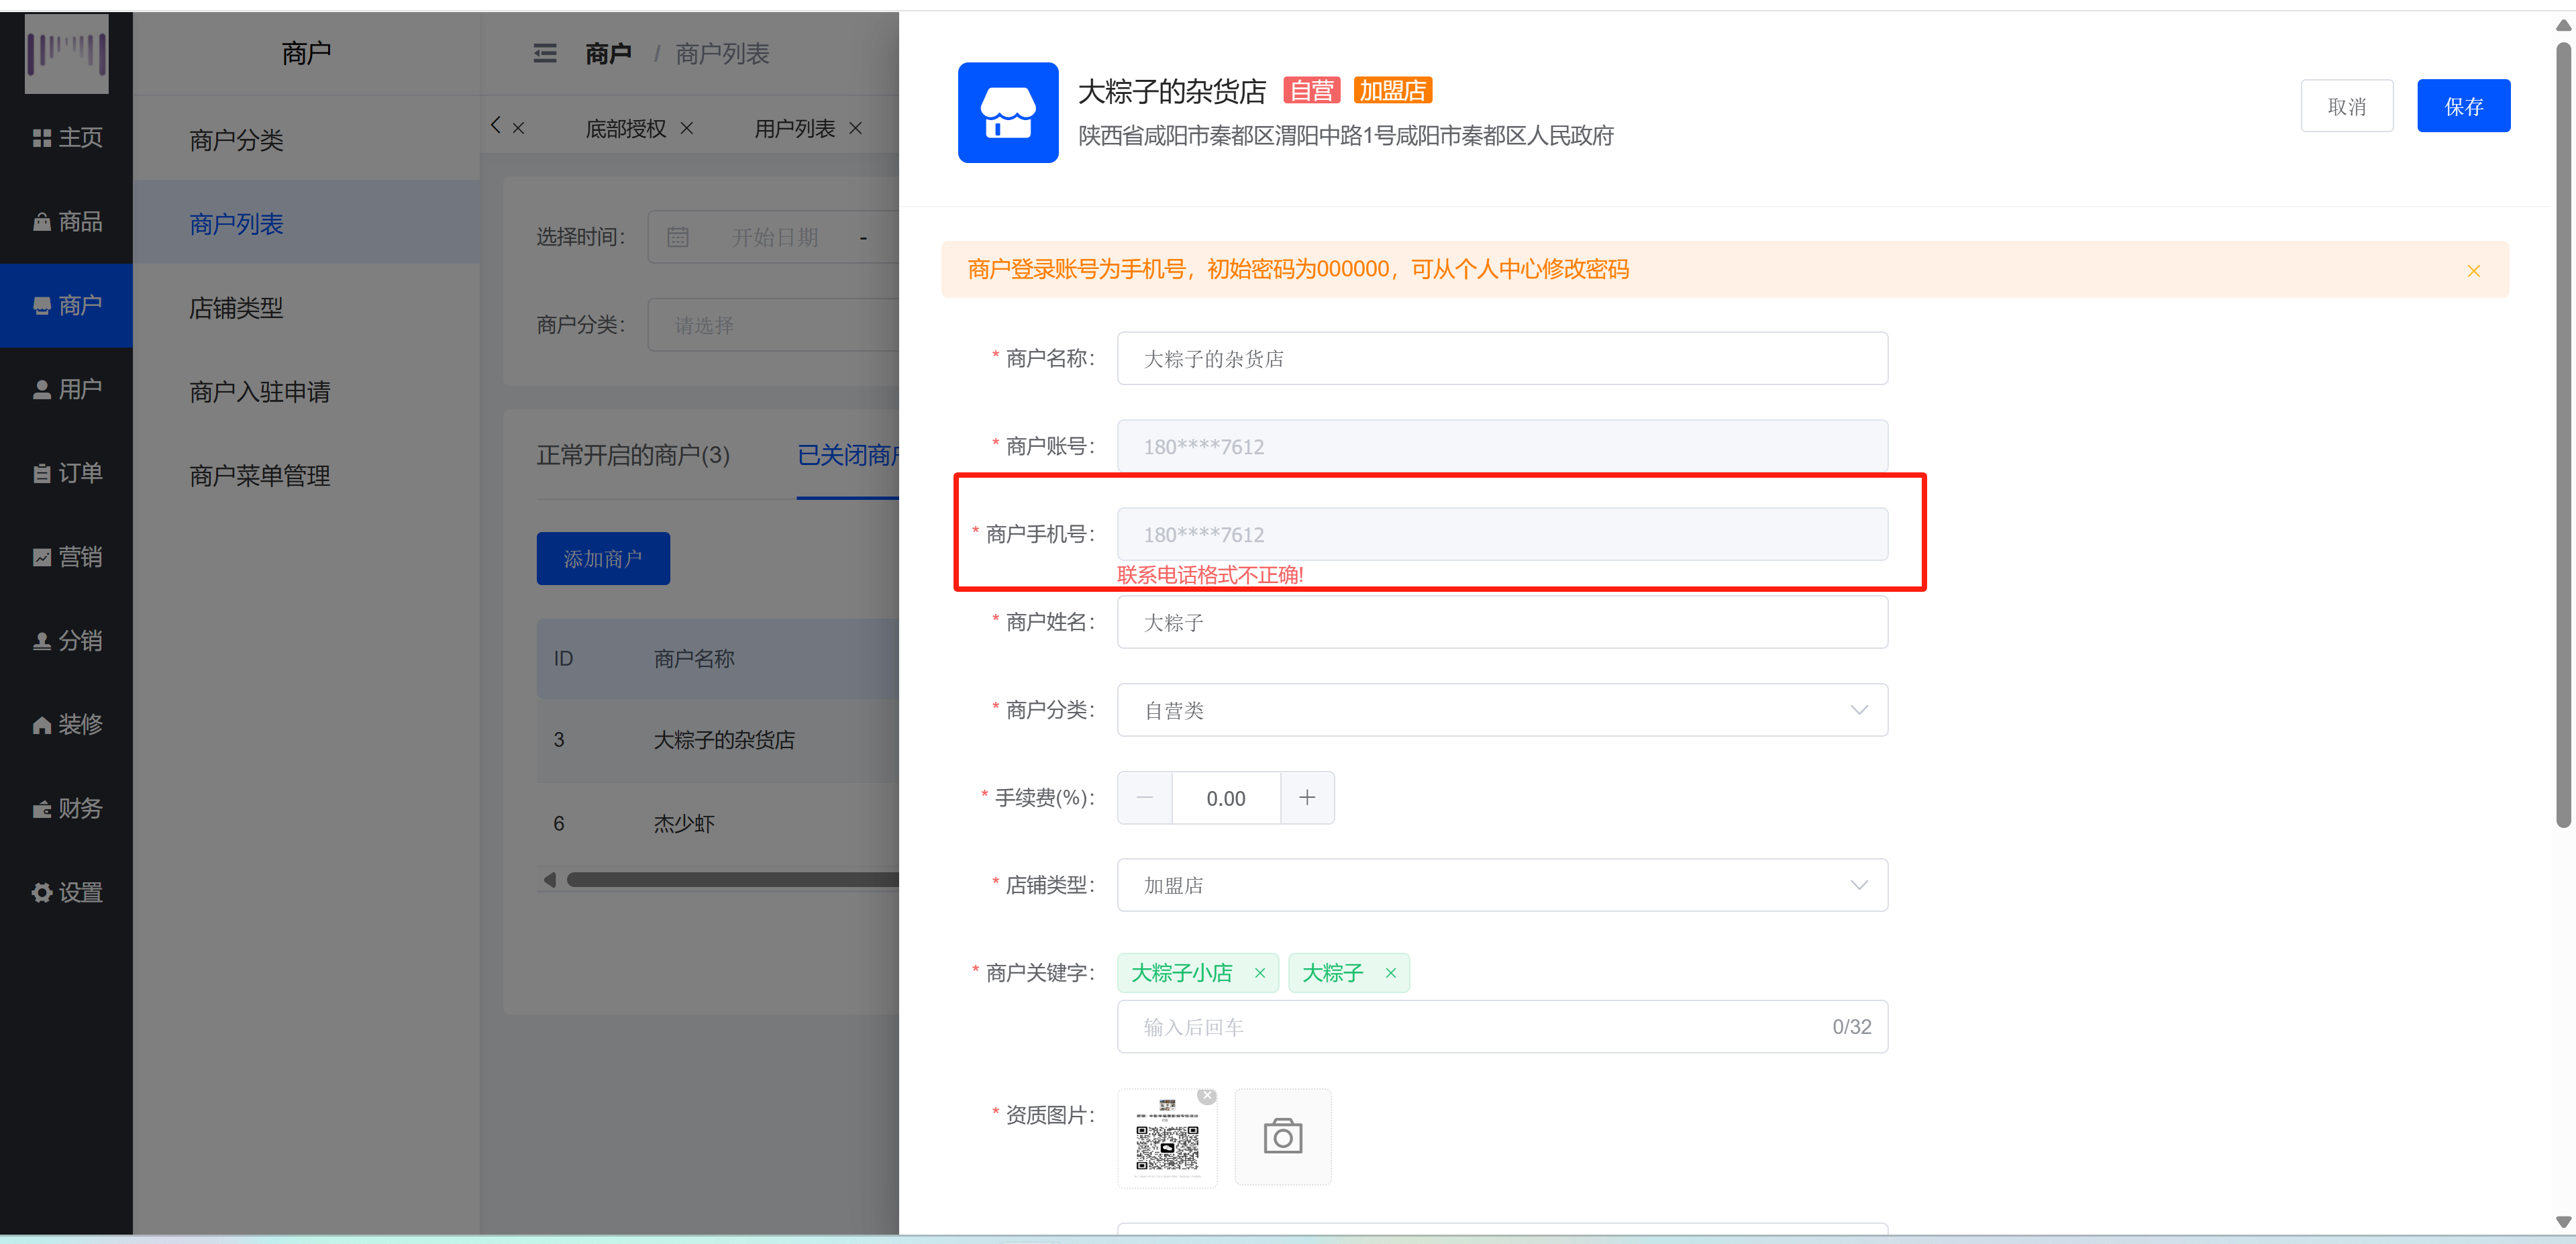Click the calendar icon in 选择时间

pyautogui.click(x=678, y=237)
